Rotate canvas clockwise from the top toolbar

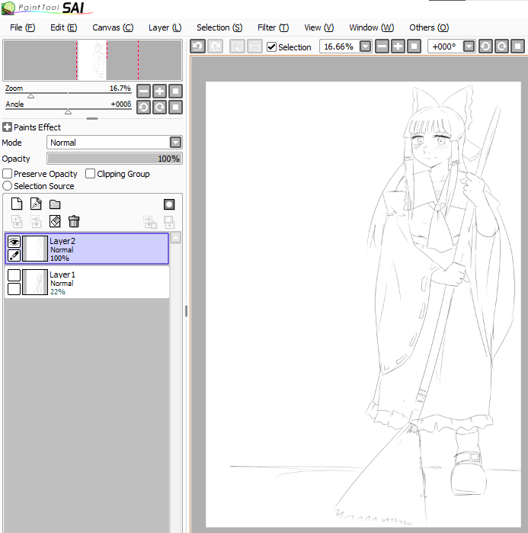502,47
